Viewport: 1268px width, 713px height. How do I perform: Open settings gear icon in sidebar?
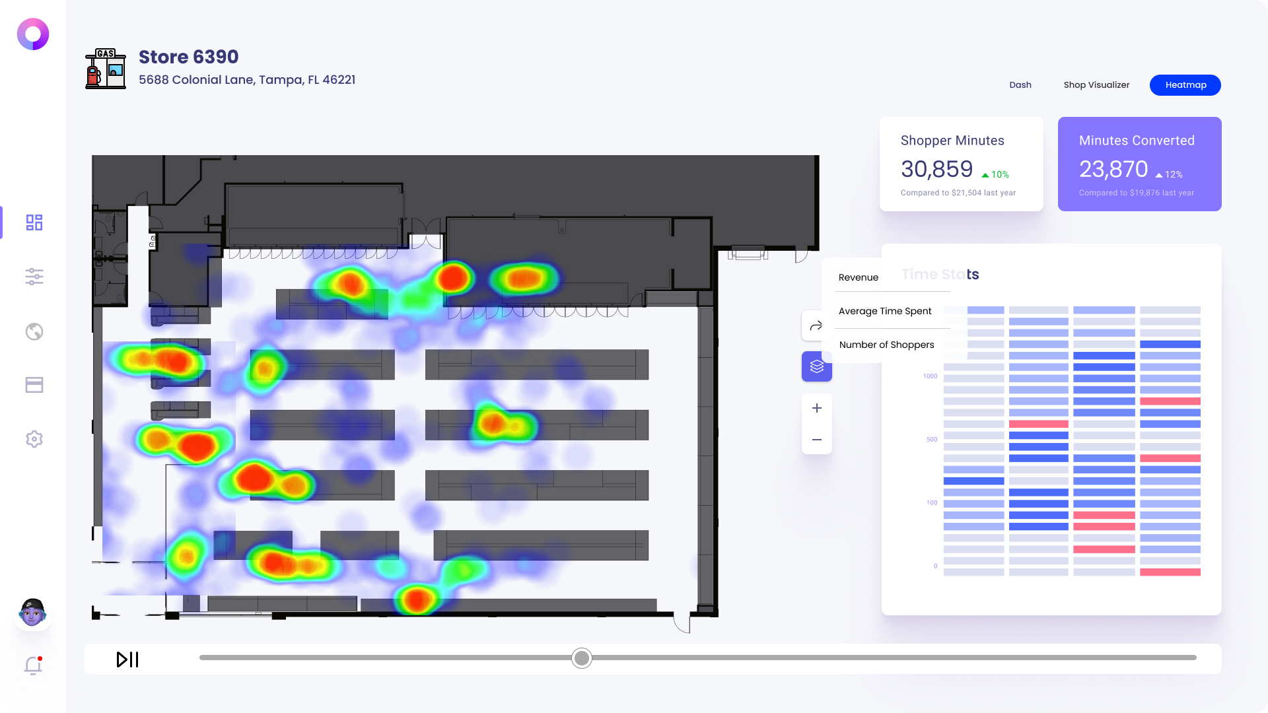34,439
